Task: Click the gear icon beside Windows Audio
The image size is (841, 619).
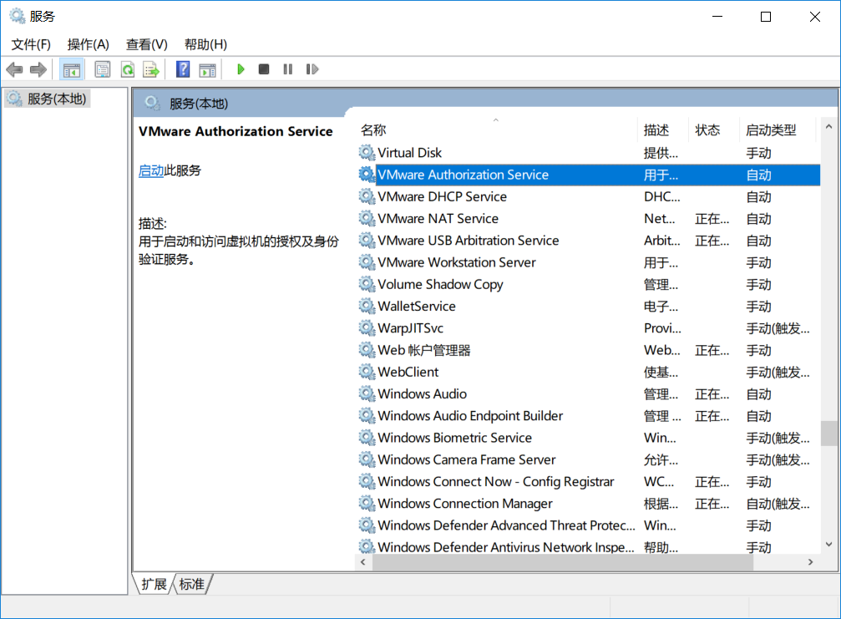Action: pos(367,394)
